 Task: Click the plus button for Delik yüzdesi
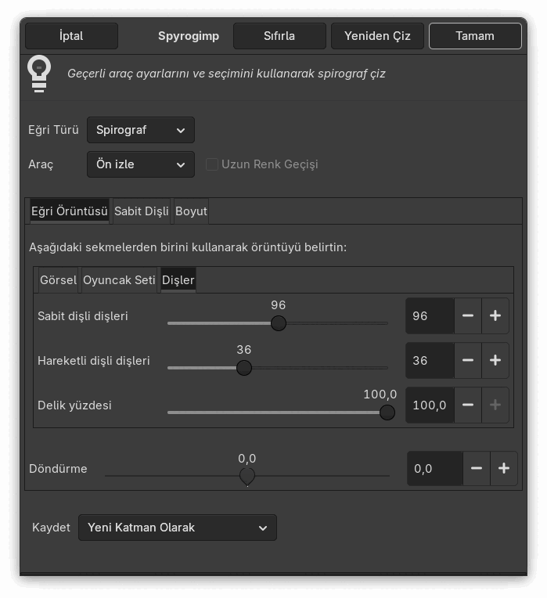495,405
